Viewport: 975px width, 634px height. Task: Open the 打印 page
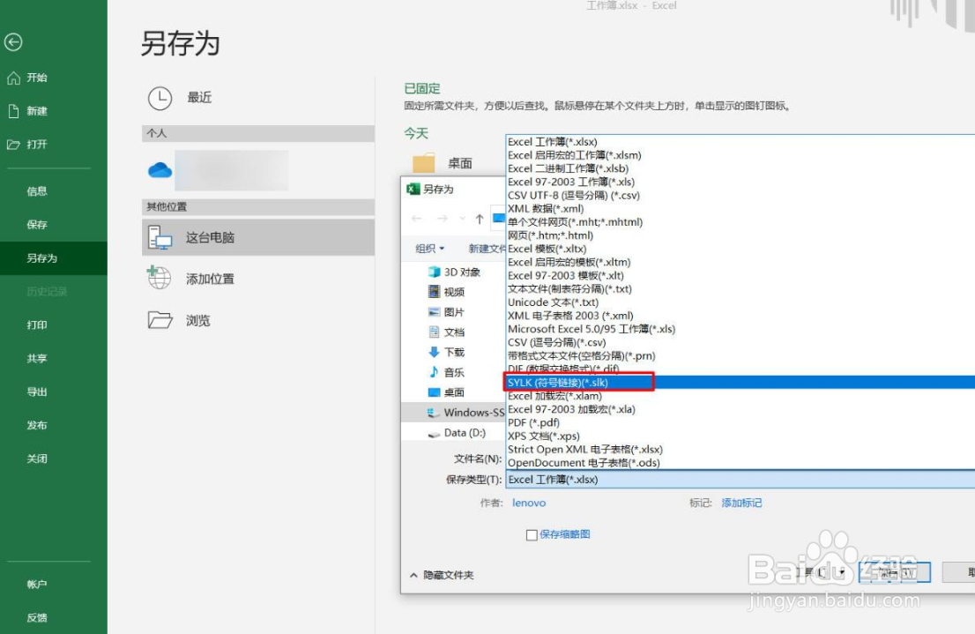pyautogui.click(x=37, y=324)
